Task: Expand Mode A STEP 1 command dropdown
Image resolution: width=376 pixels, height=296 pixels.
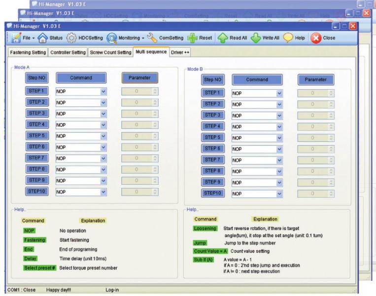Action: 103,91
